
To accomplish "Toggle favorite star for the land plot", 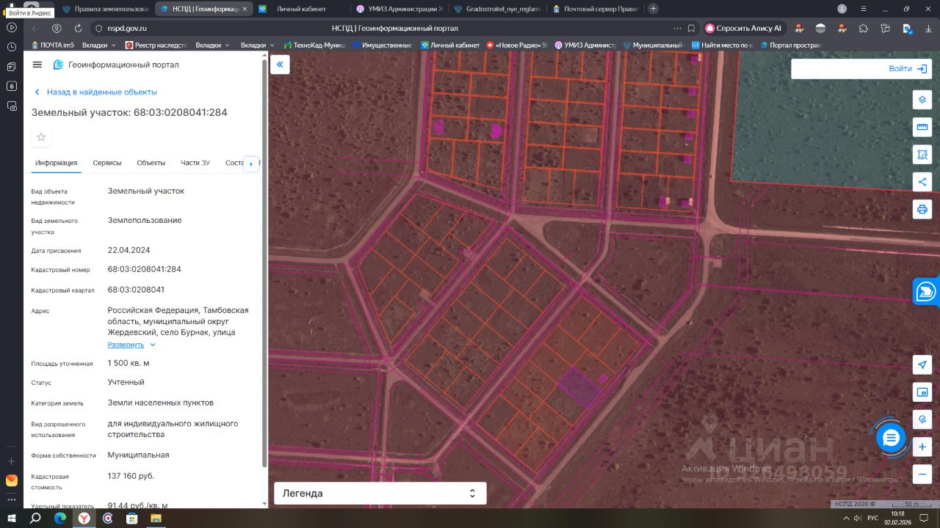I will pyautogui.click(x=41, y=137).
